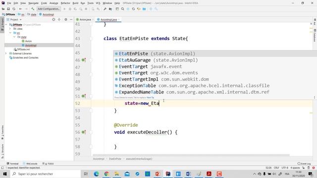317x178 pixels.
Task: Open the Tools menu
Action: (x=90, y=3)
